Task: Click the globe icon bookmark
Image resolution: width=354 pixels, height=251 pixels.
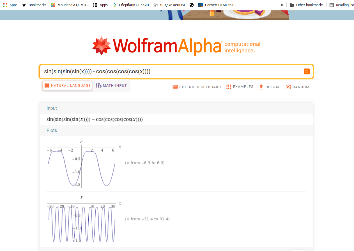Action: tap(192, 5)
